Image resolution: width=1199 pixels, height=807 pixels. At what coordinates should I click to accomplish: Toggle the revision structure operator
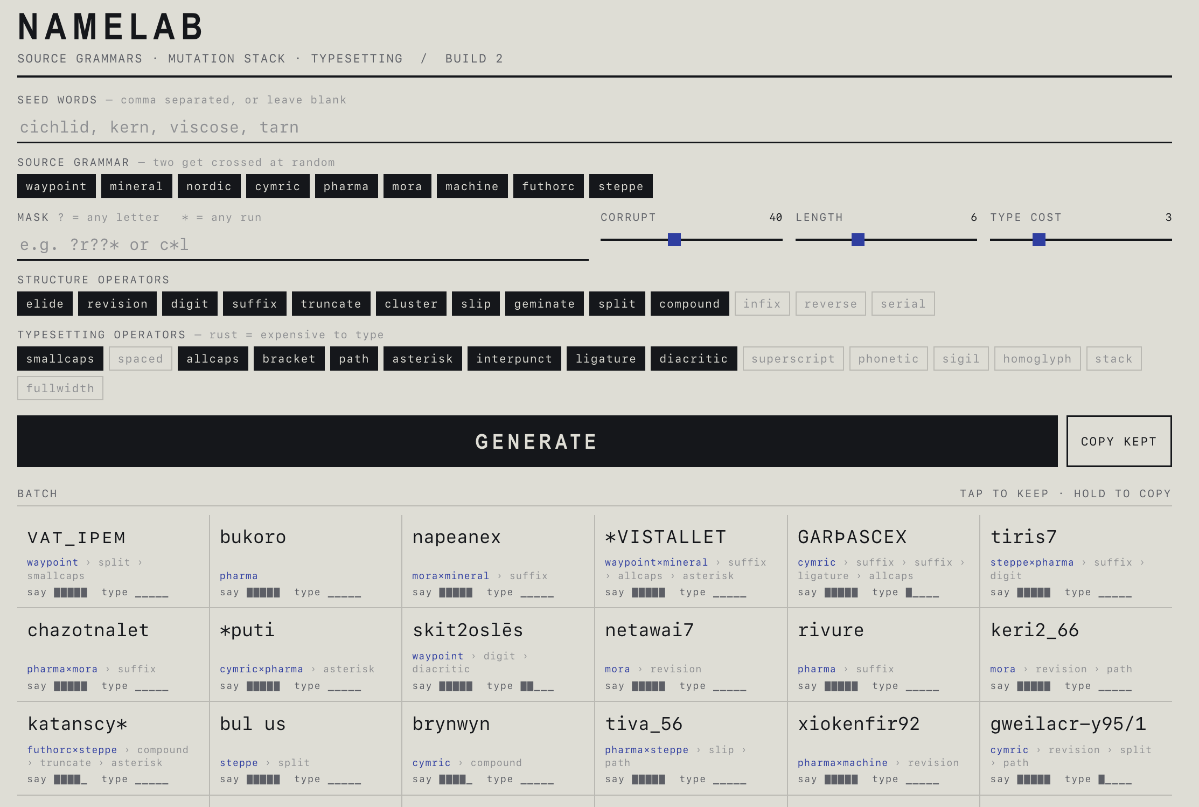117,304
